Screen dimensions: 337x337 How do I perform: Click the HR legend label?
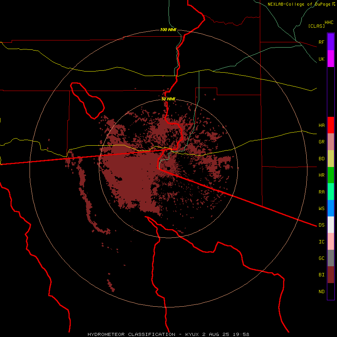(322, 175)
